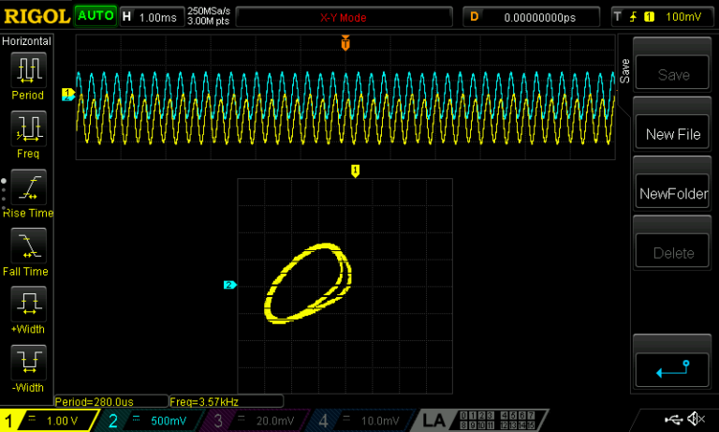Click the back arrow return button
Image resolution: width=719 pixels, height=432 pixels.
tap(672, 369)
